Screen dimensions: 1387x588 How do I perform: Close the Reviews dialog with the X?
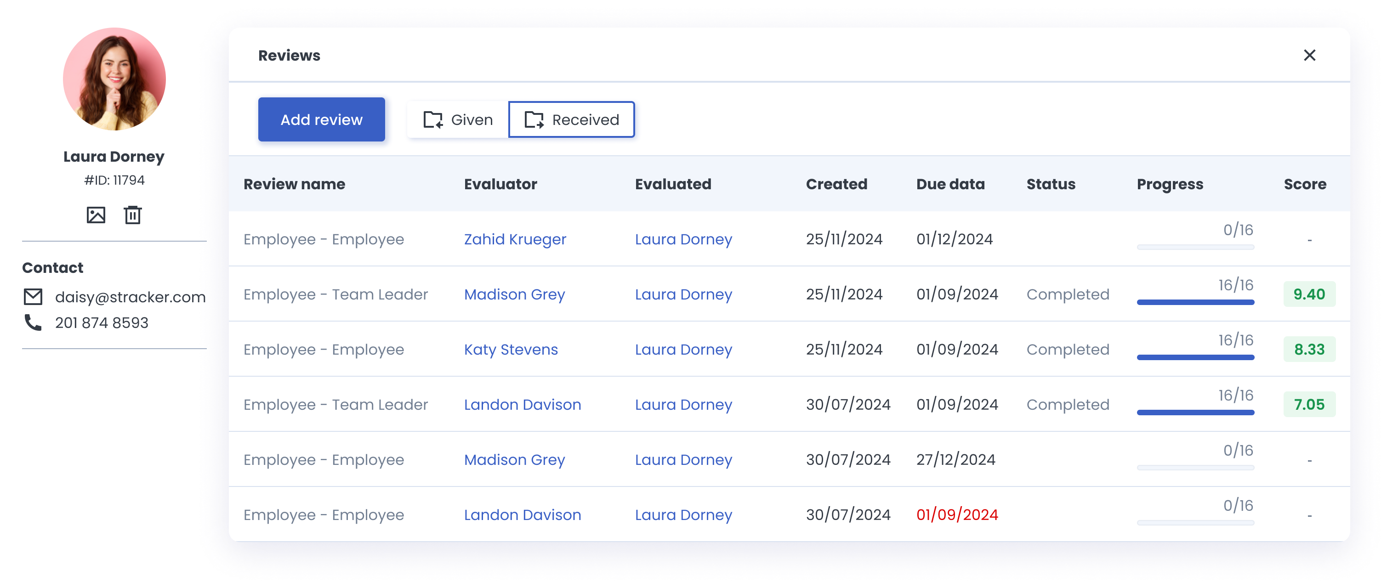click(1310, 56)
